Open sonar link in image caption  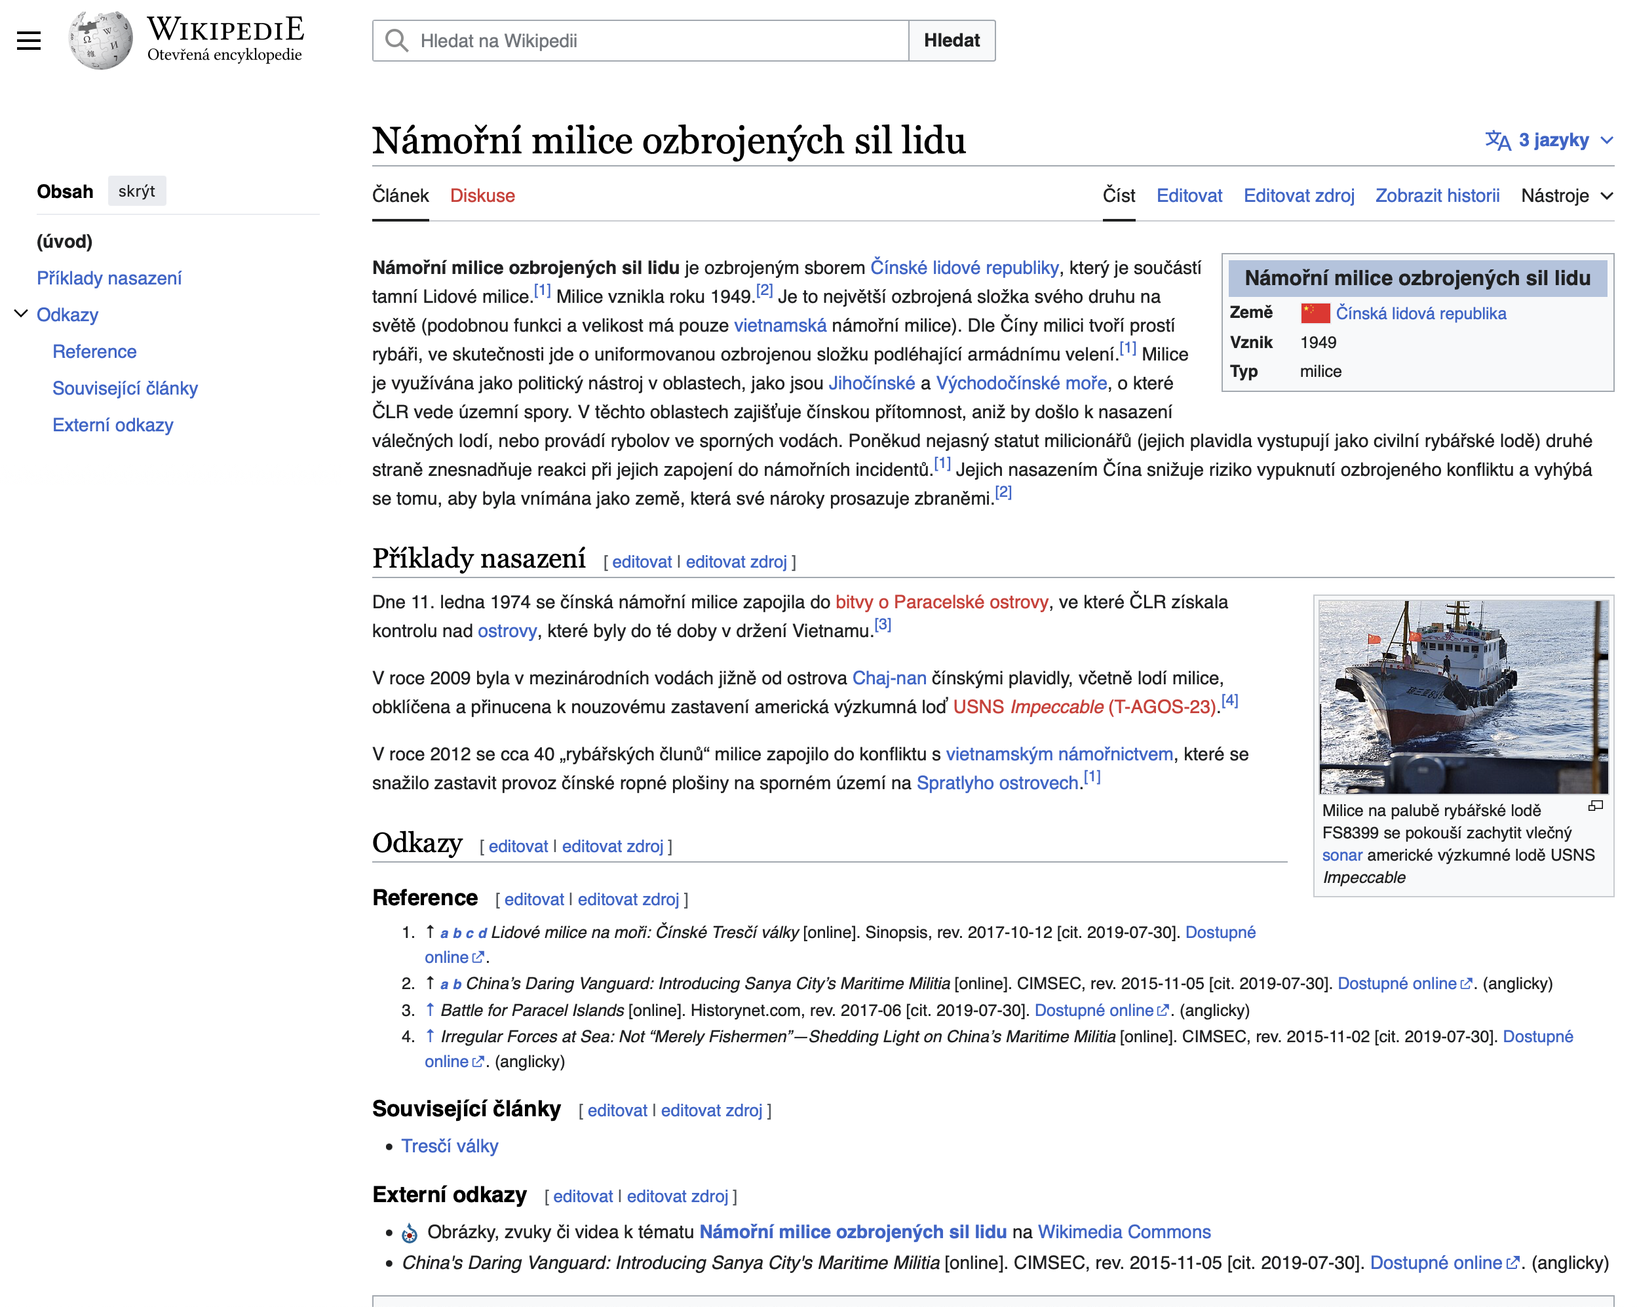point(1341,855)
